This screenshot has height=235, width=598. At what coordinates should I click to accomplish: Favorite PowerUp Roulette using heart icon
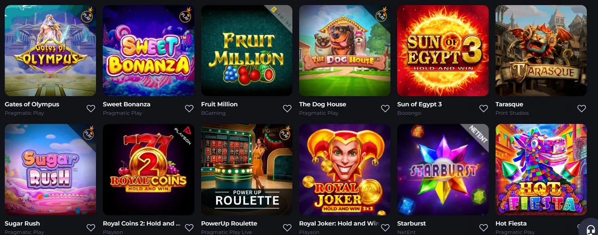click(287, 228)
